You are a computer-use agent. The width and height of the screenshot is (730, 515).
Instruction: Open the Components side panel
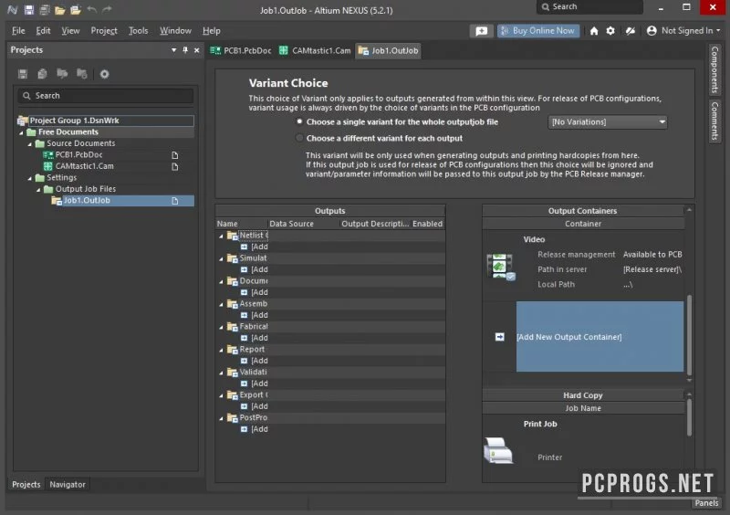pos(714,69)
